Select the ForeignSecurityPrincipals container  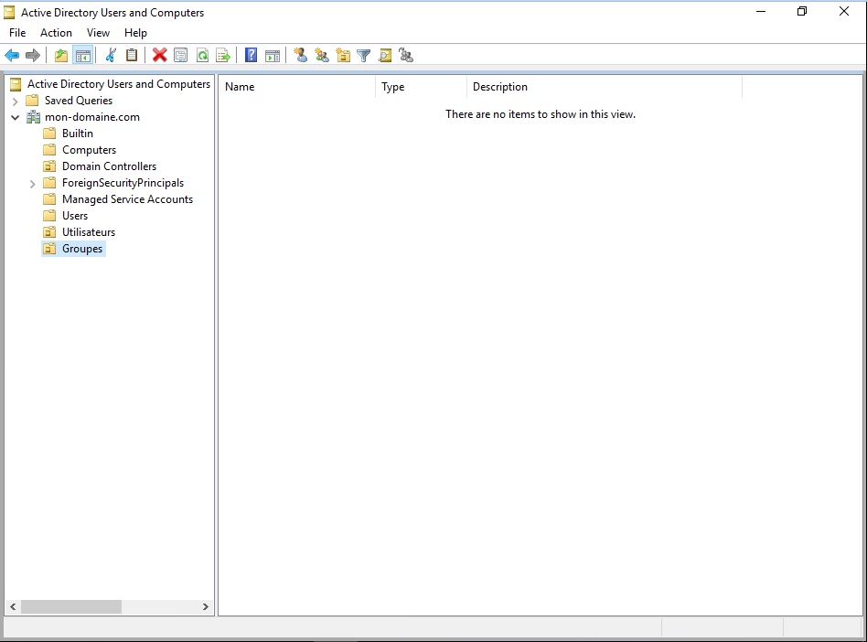tap(123, 183)
